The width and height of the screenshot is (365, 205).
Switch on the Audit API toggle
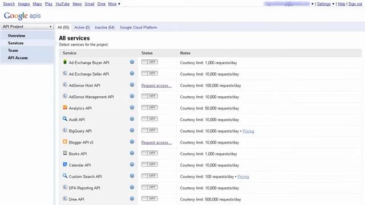[x=149, y=119]
